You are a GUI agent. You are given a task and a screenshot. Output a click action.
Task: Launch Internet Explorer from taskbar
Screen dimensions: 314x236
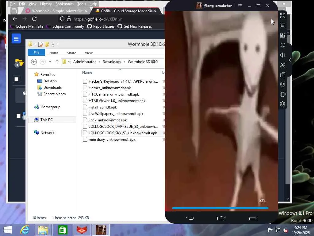point(25,230)
